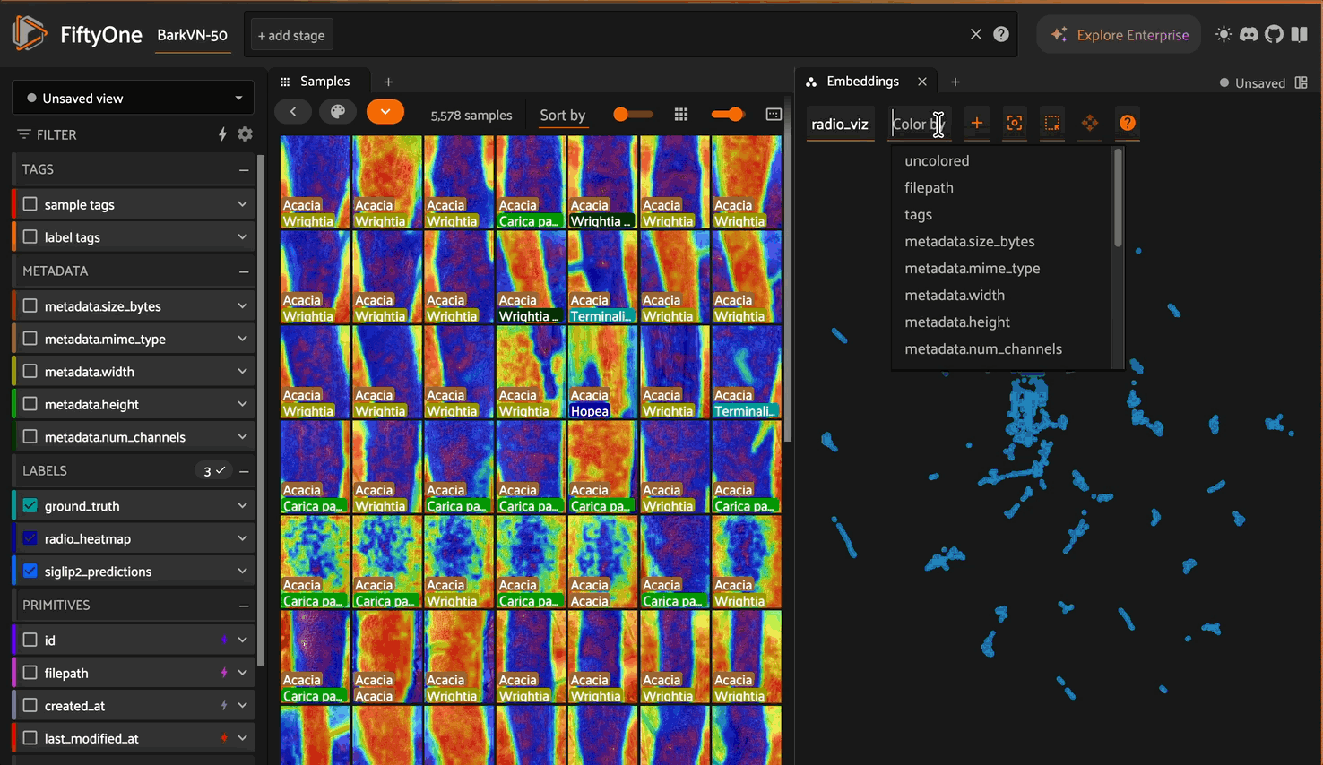
Task: Switch to the Samples tab
Action: 324,82
